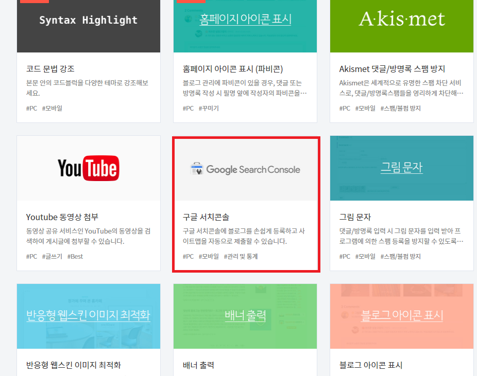Viewport: 477px width, 376px height.
Task: Click the Google Search Console icon
Action: point(197,169)
